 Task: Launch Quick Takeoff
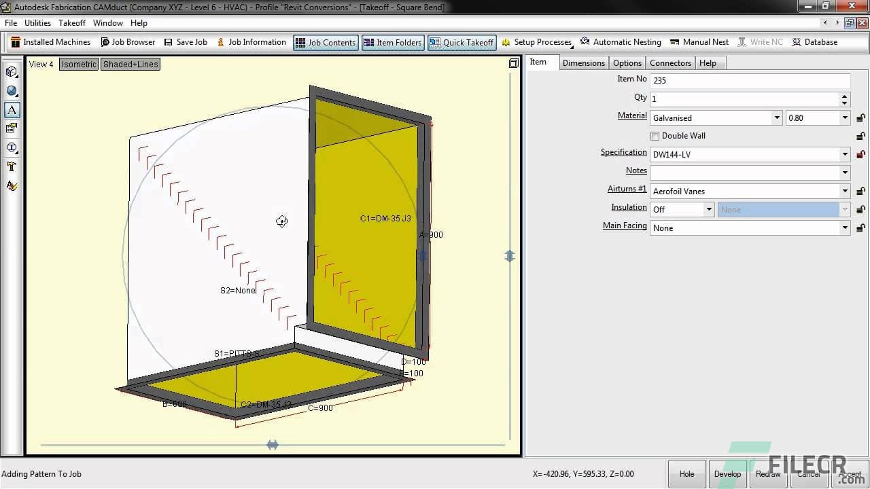462,42
